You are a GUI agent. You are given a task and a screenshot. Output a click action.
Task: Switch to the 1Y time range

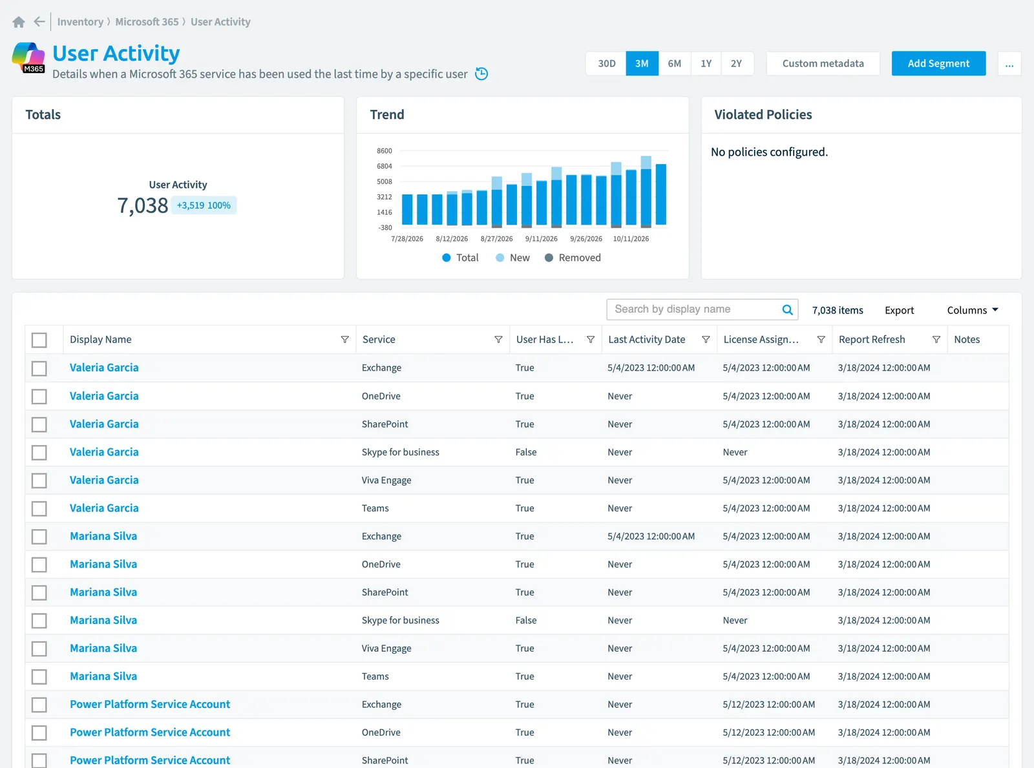[x=706, y=63]
